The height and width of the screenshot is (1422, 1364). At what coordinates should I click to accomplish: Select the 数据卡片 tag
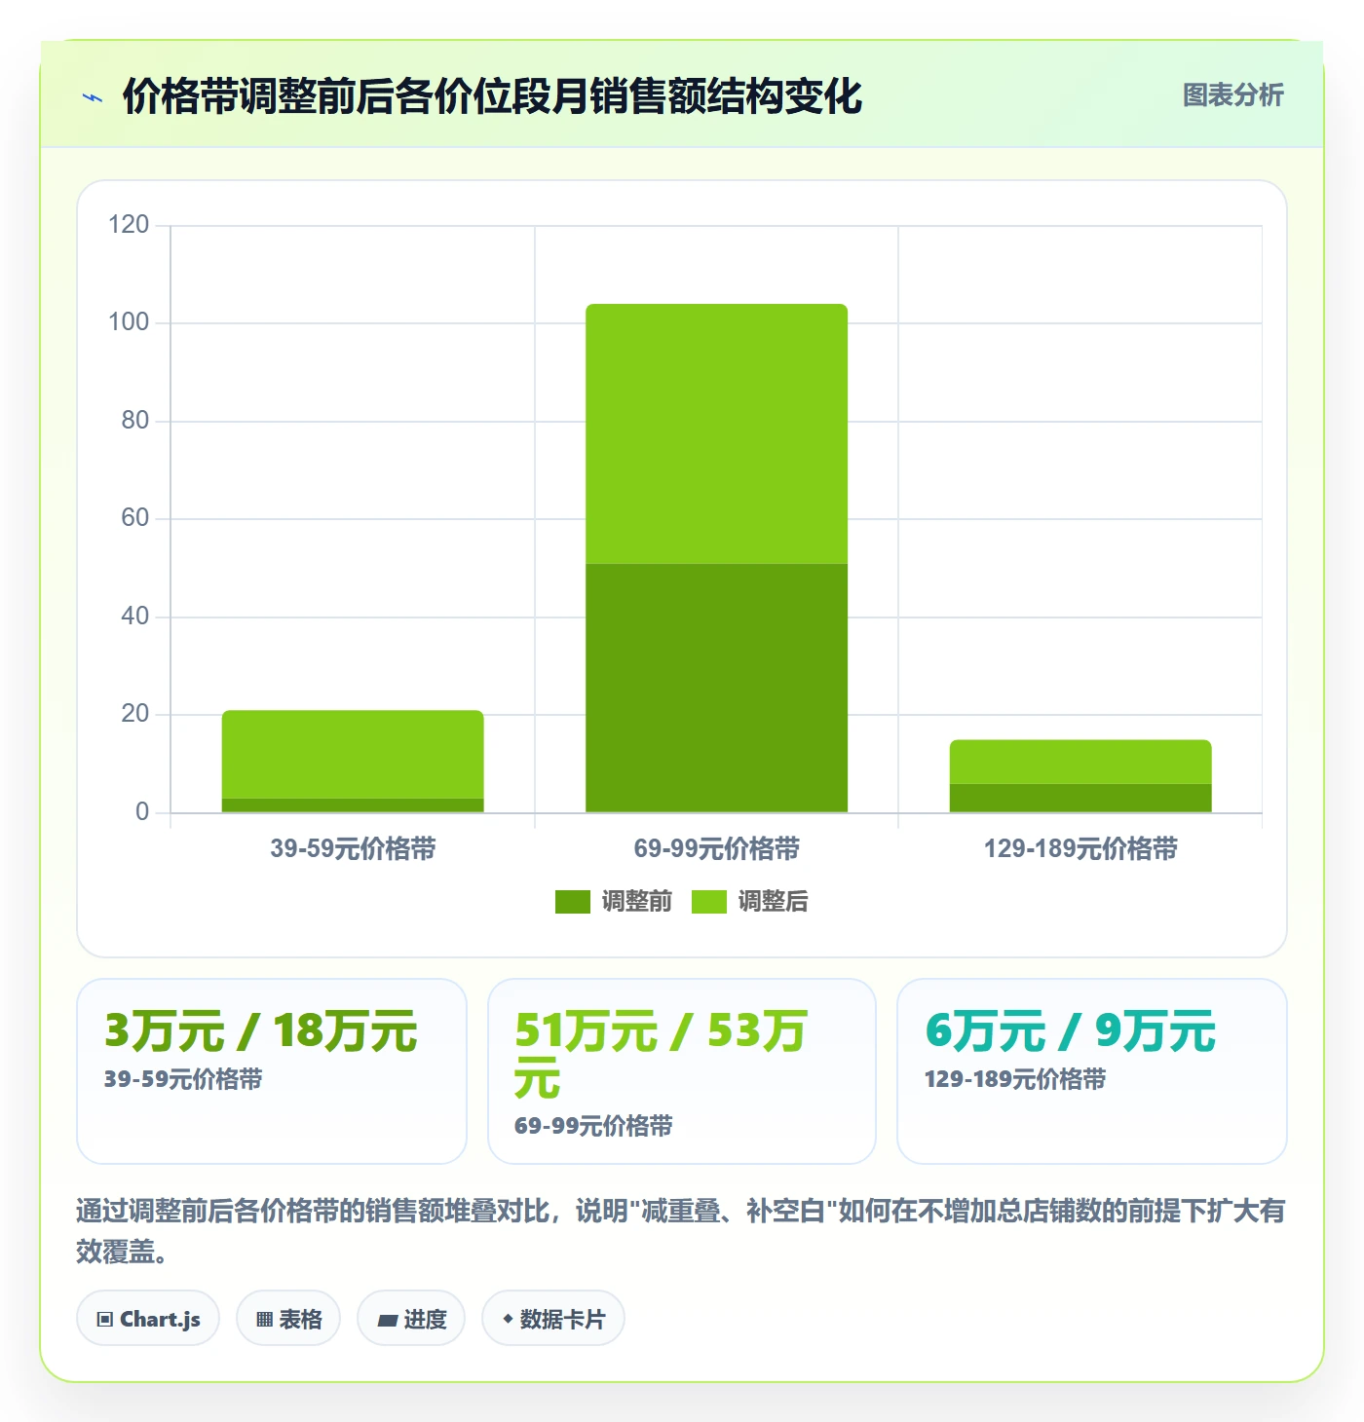tap(553, 1319)
